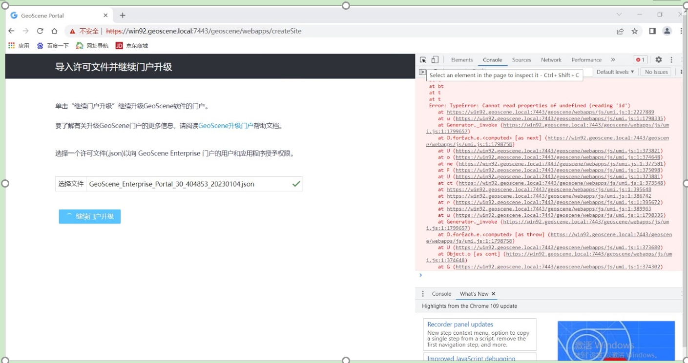Open DevTools three-dot customize menu

tap(671, 60)
